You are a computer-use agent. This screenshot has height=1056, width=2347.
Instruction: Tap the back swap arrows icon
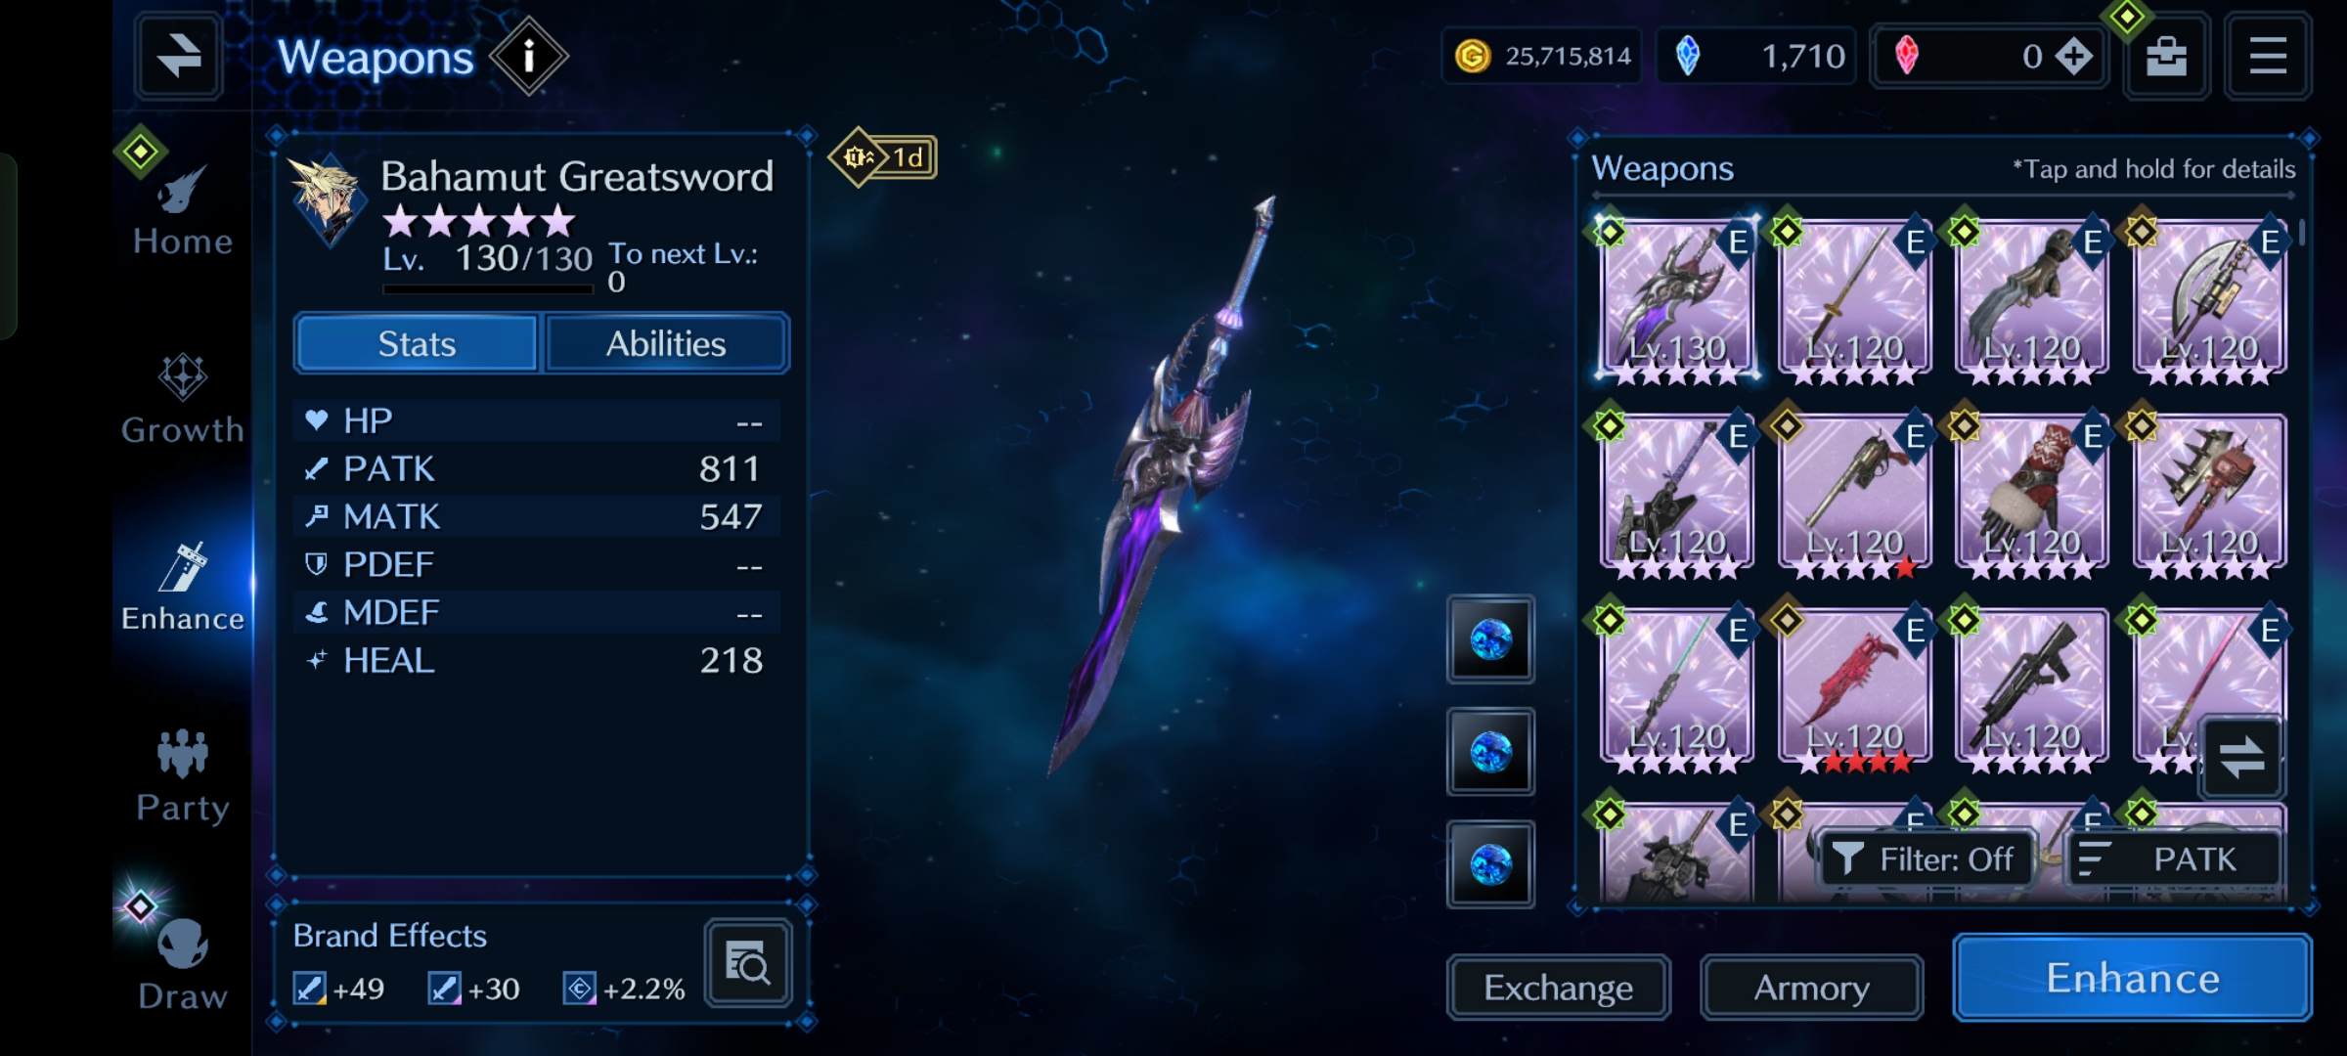[x=179, y=56]
